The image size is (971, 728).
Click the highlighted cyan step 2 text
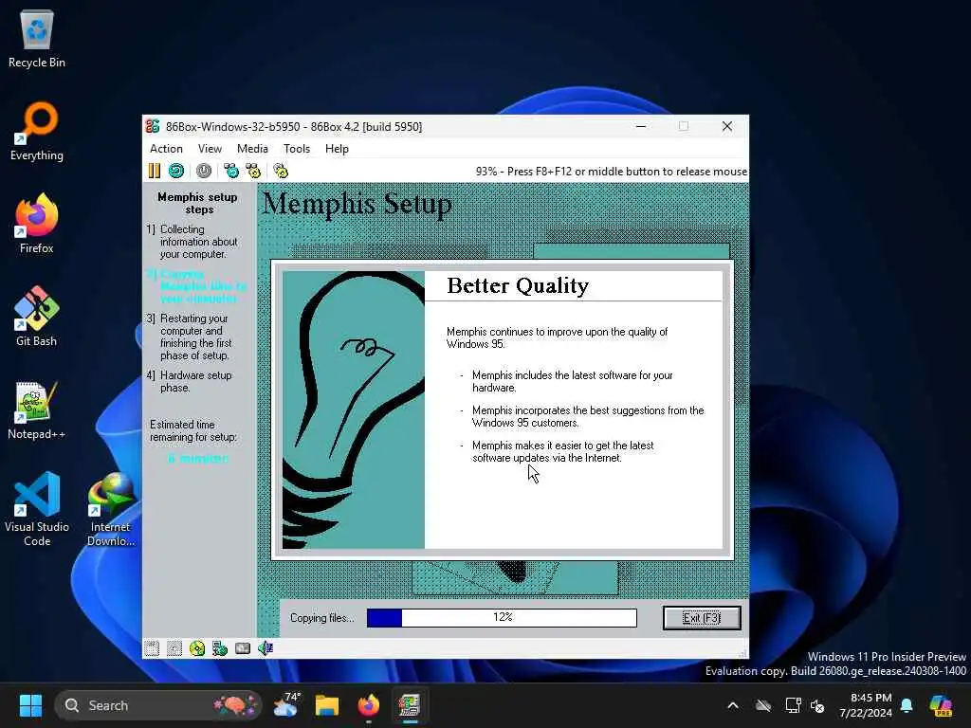coord(196,286)
